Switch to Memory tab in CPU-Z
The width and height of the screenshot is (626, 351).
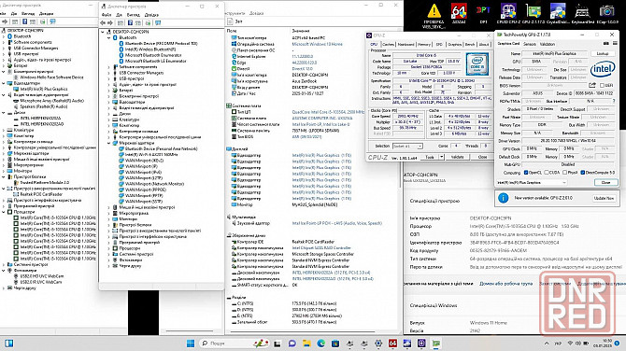(424, 44)
